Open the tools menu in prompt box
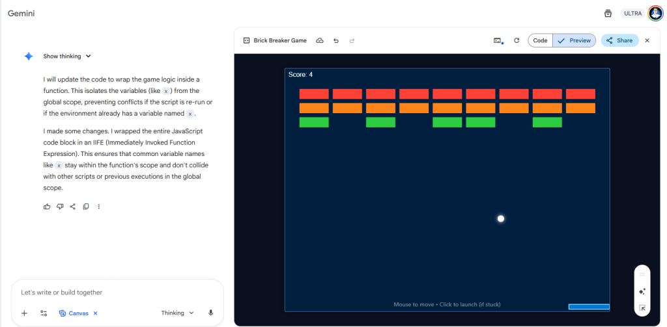667x327 pixels. tap(44, 313)
